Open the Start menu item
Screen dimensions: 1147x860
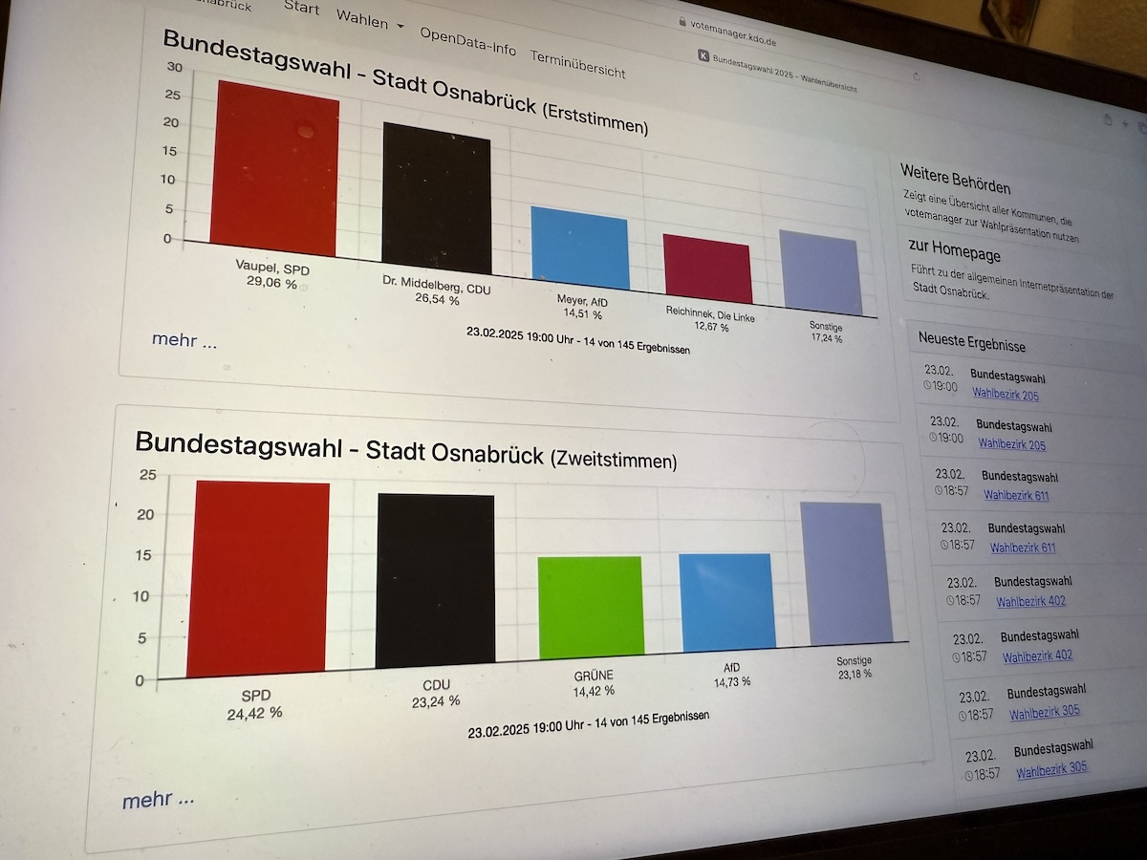[301, 7]
